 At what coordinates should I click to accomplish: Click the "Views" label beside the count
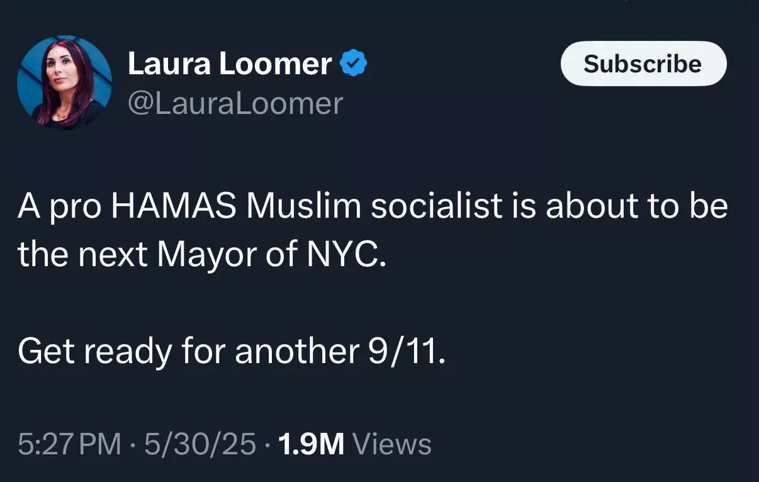point(392,444)
